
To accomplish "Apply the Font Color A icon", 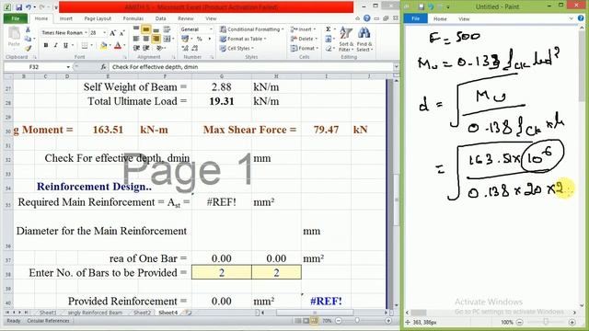I will [118, 46].
